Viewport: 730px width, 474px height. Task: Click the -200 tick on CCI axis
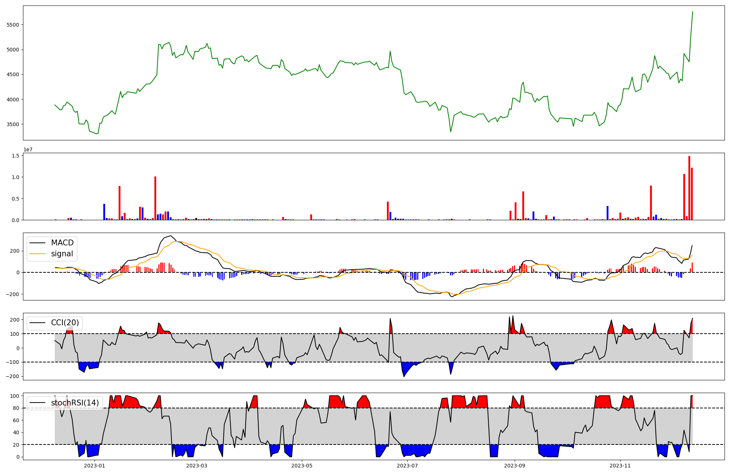point(13,376)
